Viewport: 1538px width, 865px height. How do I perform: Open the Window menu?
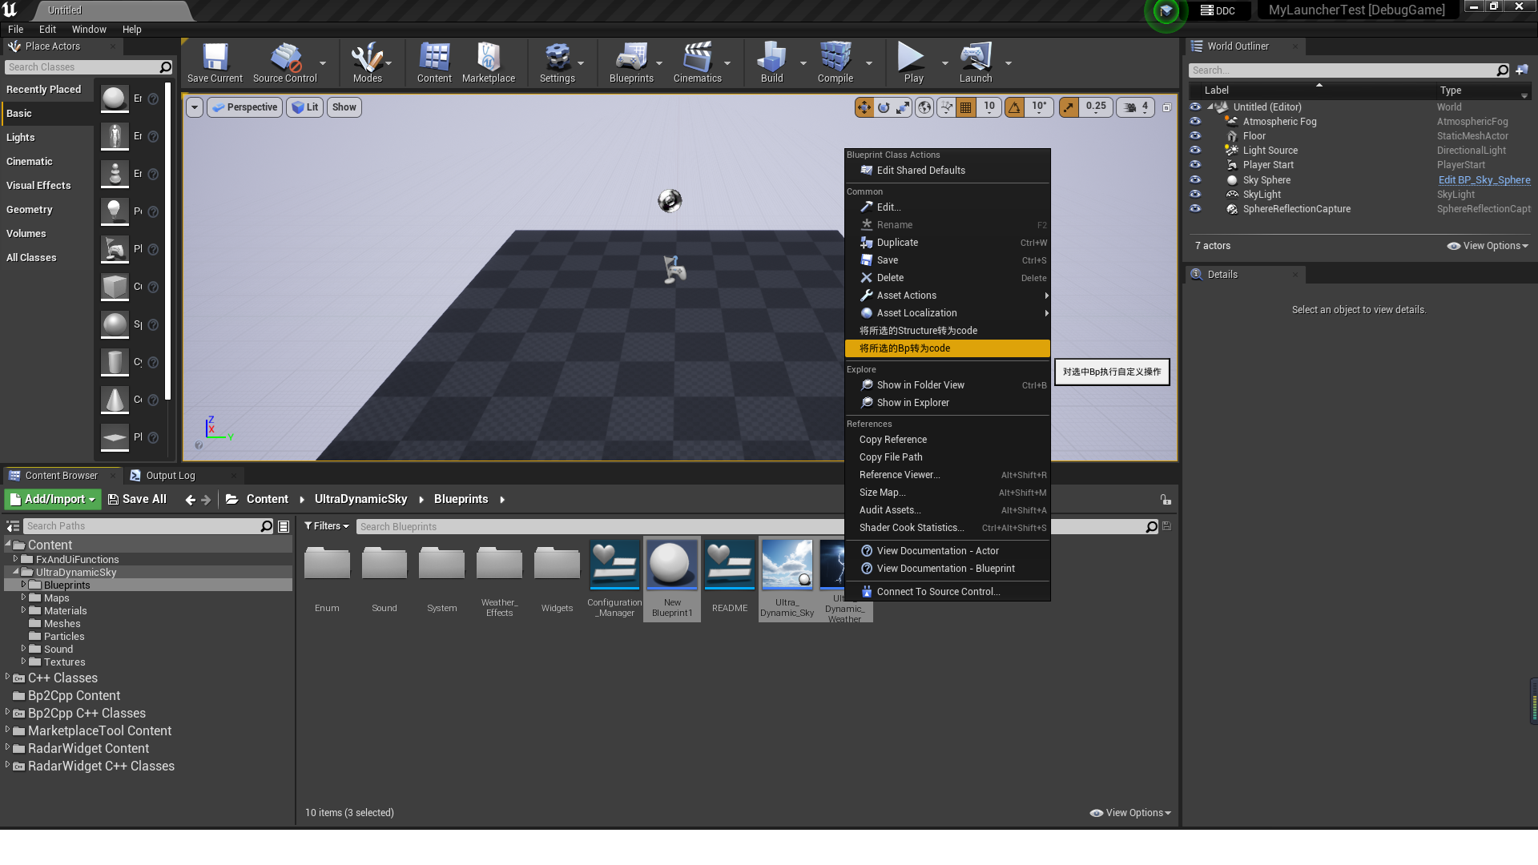89,29
